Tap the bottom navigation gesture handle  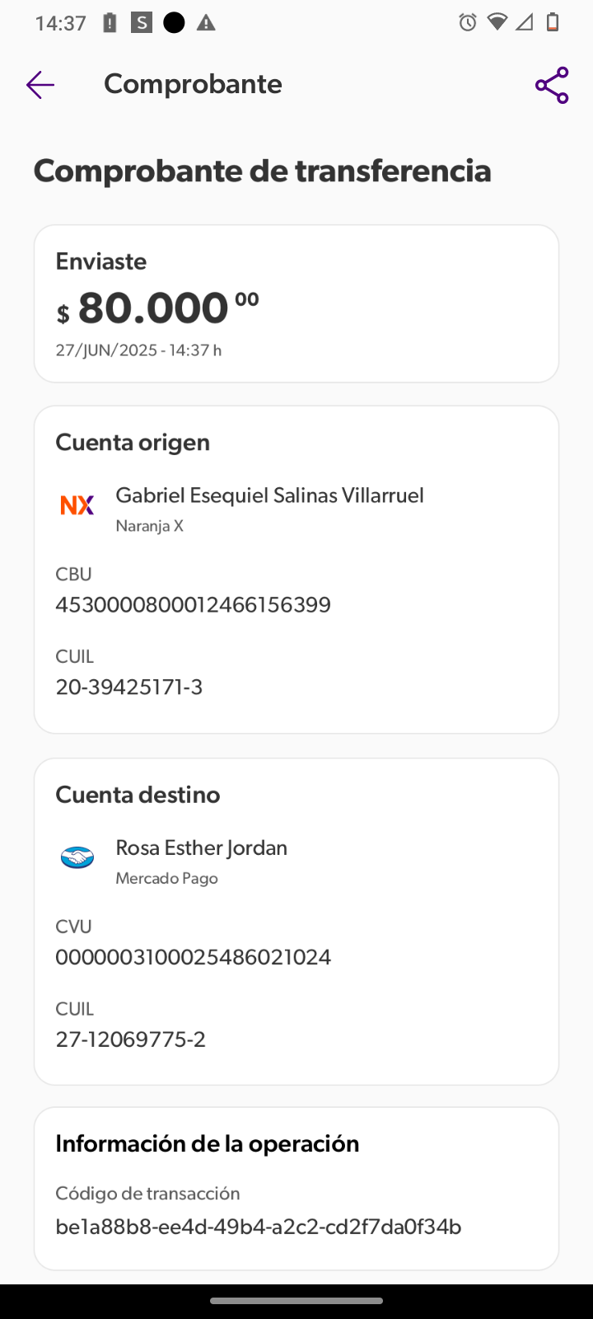coord(296,1301)
